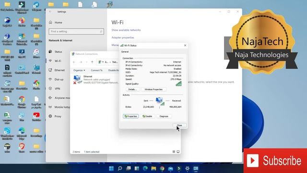307x173 pixels.
Task: Click the Close button in Wi-Fi Status
Action: coord(179,125)
